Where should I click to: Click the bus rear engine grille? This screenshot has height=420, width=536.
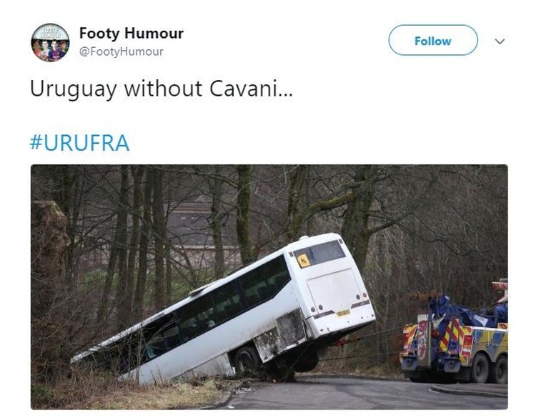click(291, 330)
